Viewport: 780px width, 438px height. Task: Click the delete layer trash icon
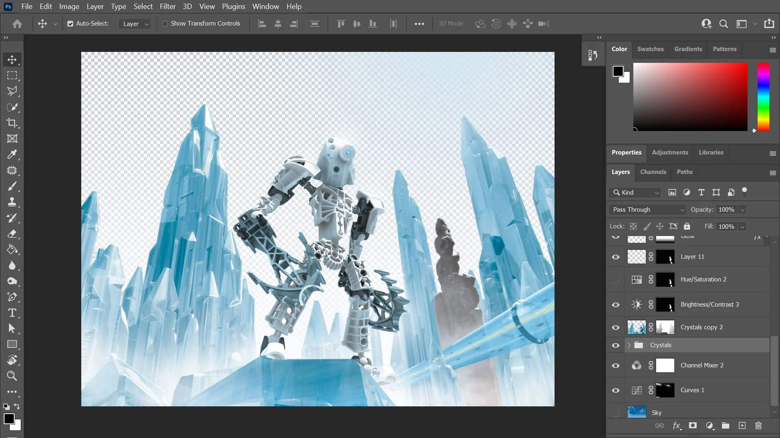758,425
